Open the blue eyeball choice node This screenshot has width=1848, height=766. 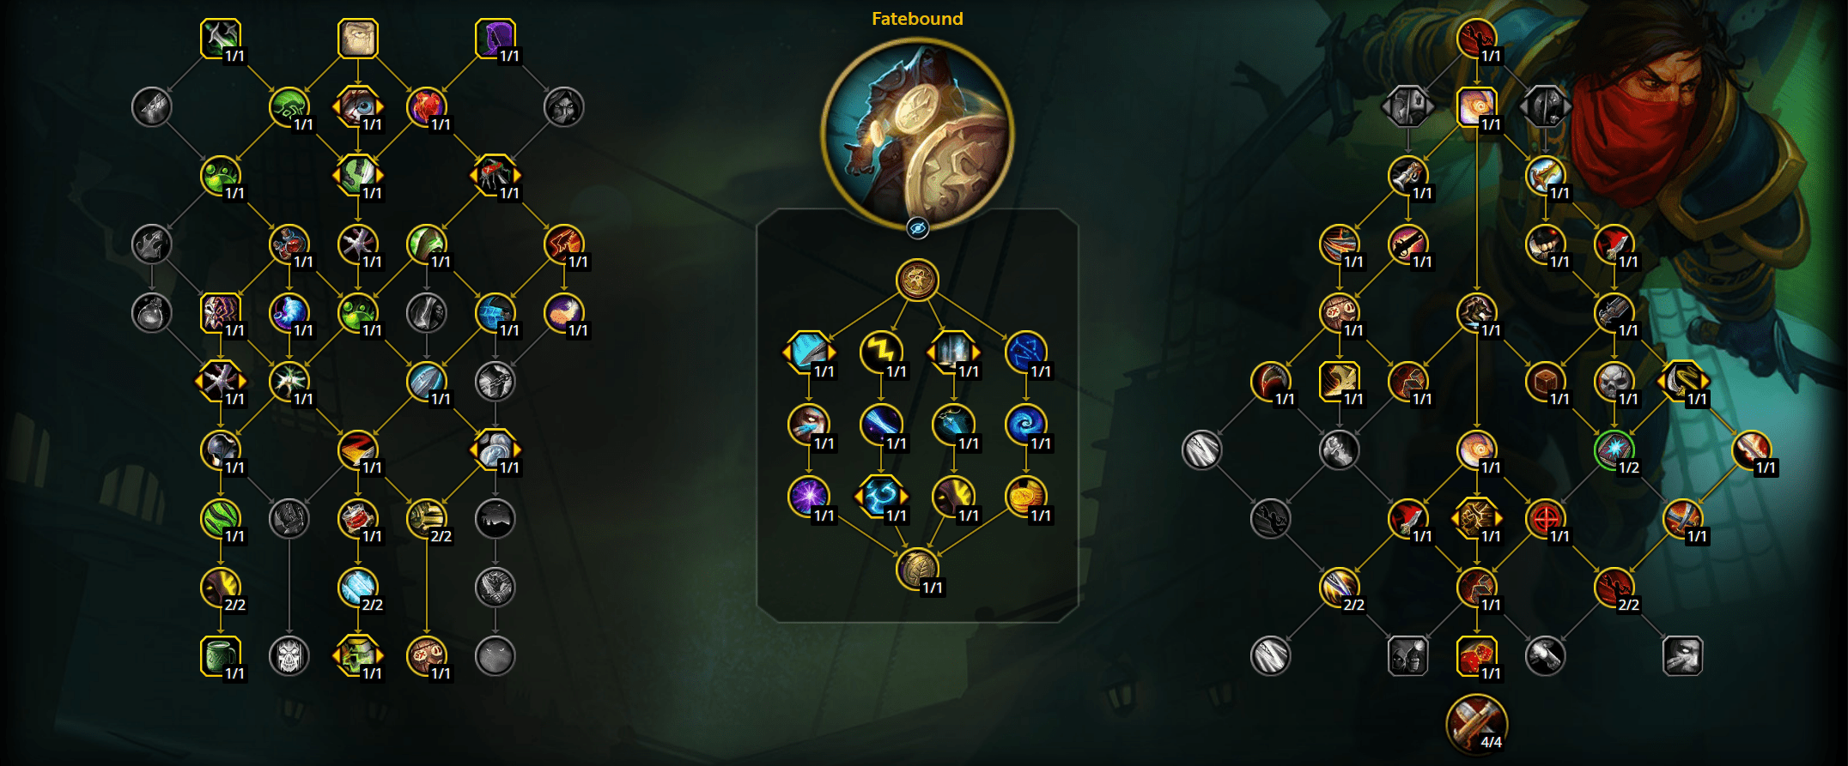pos(358,107)
